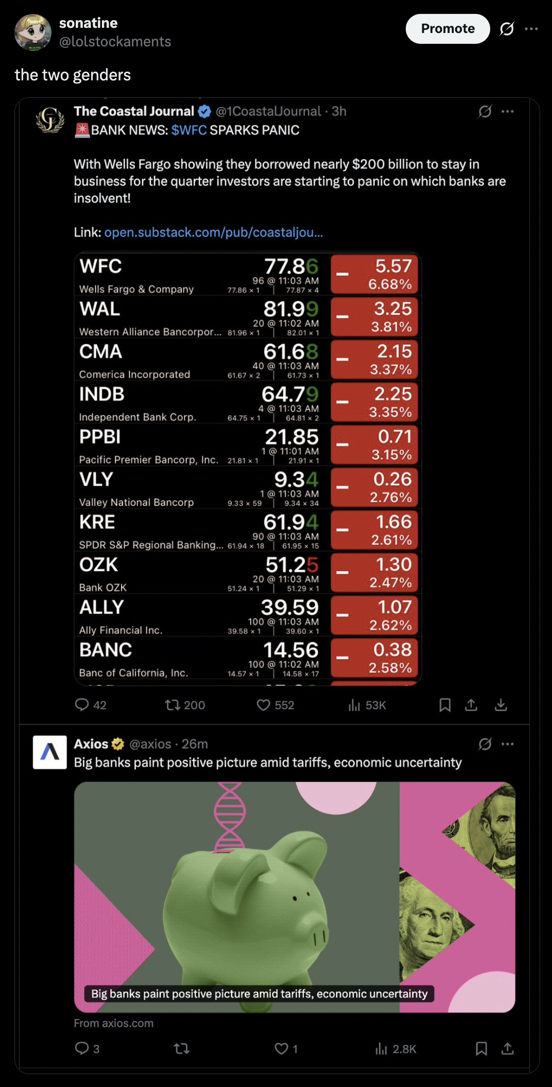Repost the Axios post
The image size is (552, 1087).
182,1048
